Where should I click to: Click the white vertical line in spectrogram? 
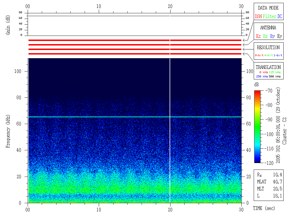pyautogui.click(x=170, y=130)
